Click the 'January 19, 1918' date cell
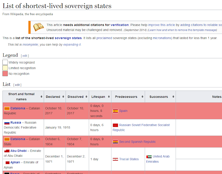Screen dimensions: 222x174 [66, 127]
